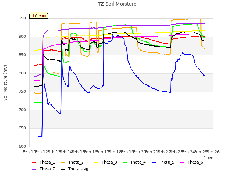
Task: Click the yellow Theta_3 legend color marker
Action: (x=96, y=163)
